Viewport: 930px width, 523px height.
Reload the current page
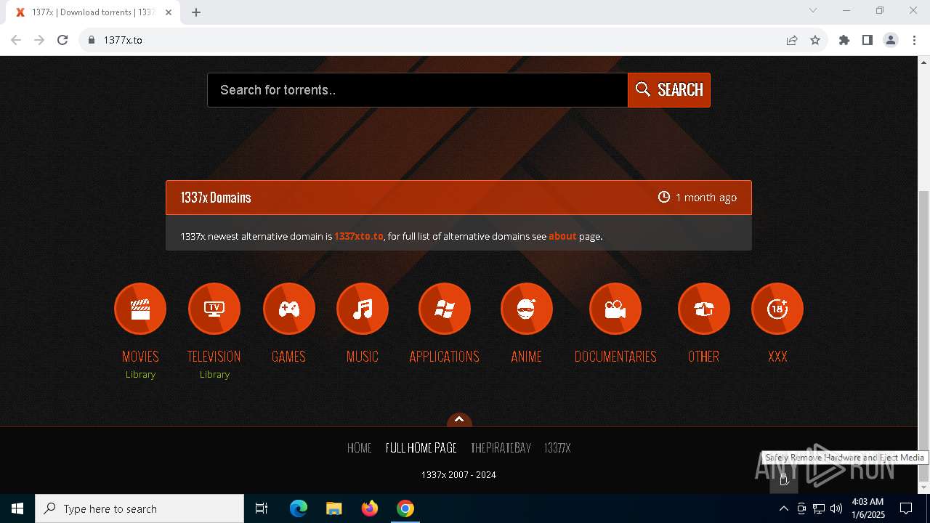coord(62,40)
